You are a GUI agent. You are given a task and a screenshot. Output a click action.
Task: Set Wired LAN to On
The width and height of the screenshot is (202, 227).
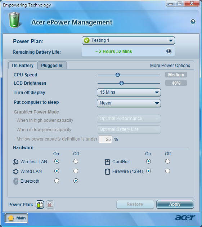57,171
